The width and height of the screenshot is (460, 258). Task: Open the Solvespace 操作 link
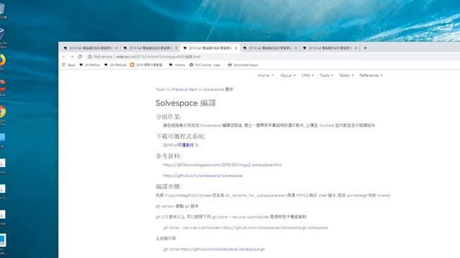point(218,90)
